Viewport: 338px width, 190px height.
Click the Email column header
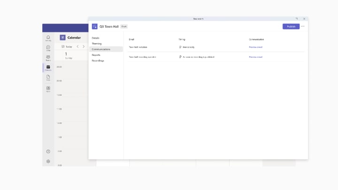(131, 39)
